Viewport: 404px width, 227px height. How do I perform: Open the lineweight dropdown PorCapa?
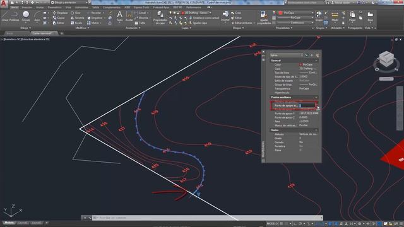click(296, 18)
